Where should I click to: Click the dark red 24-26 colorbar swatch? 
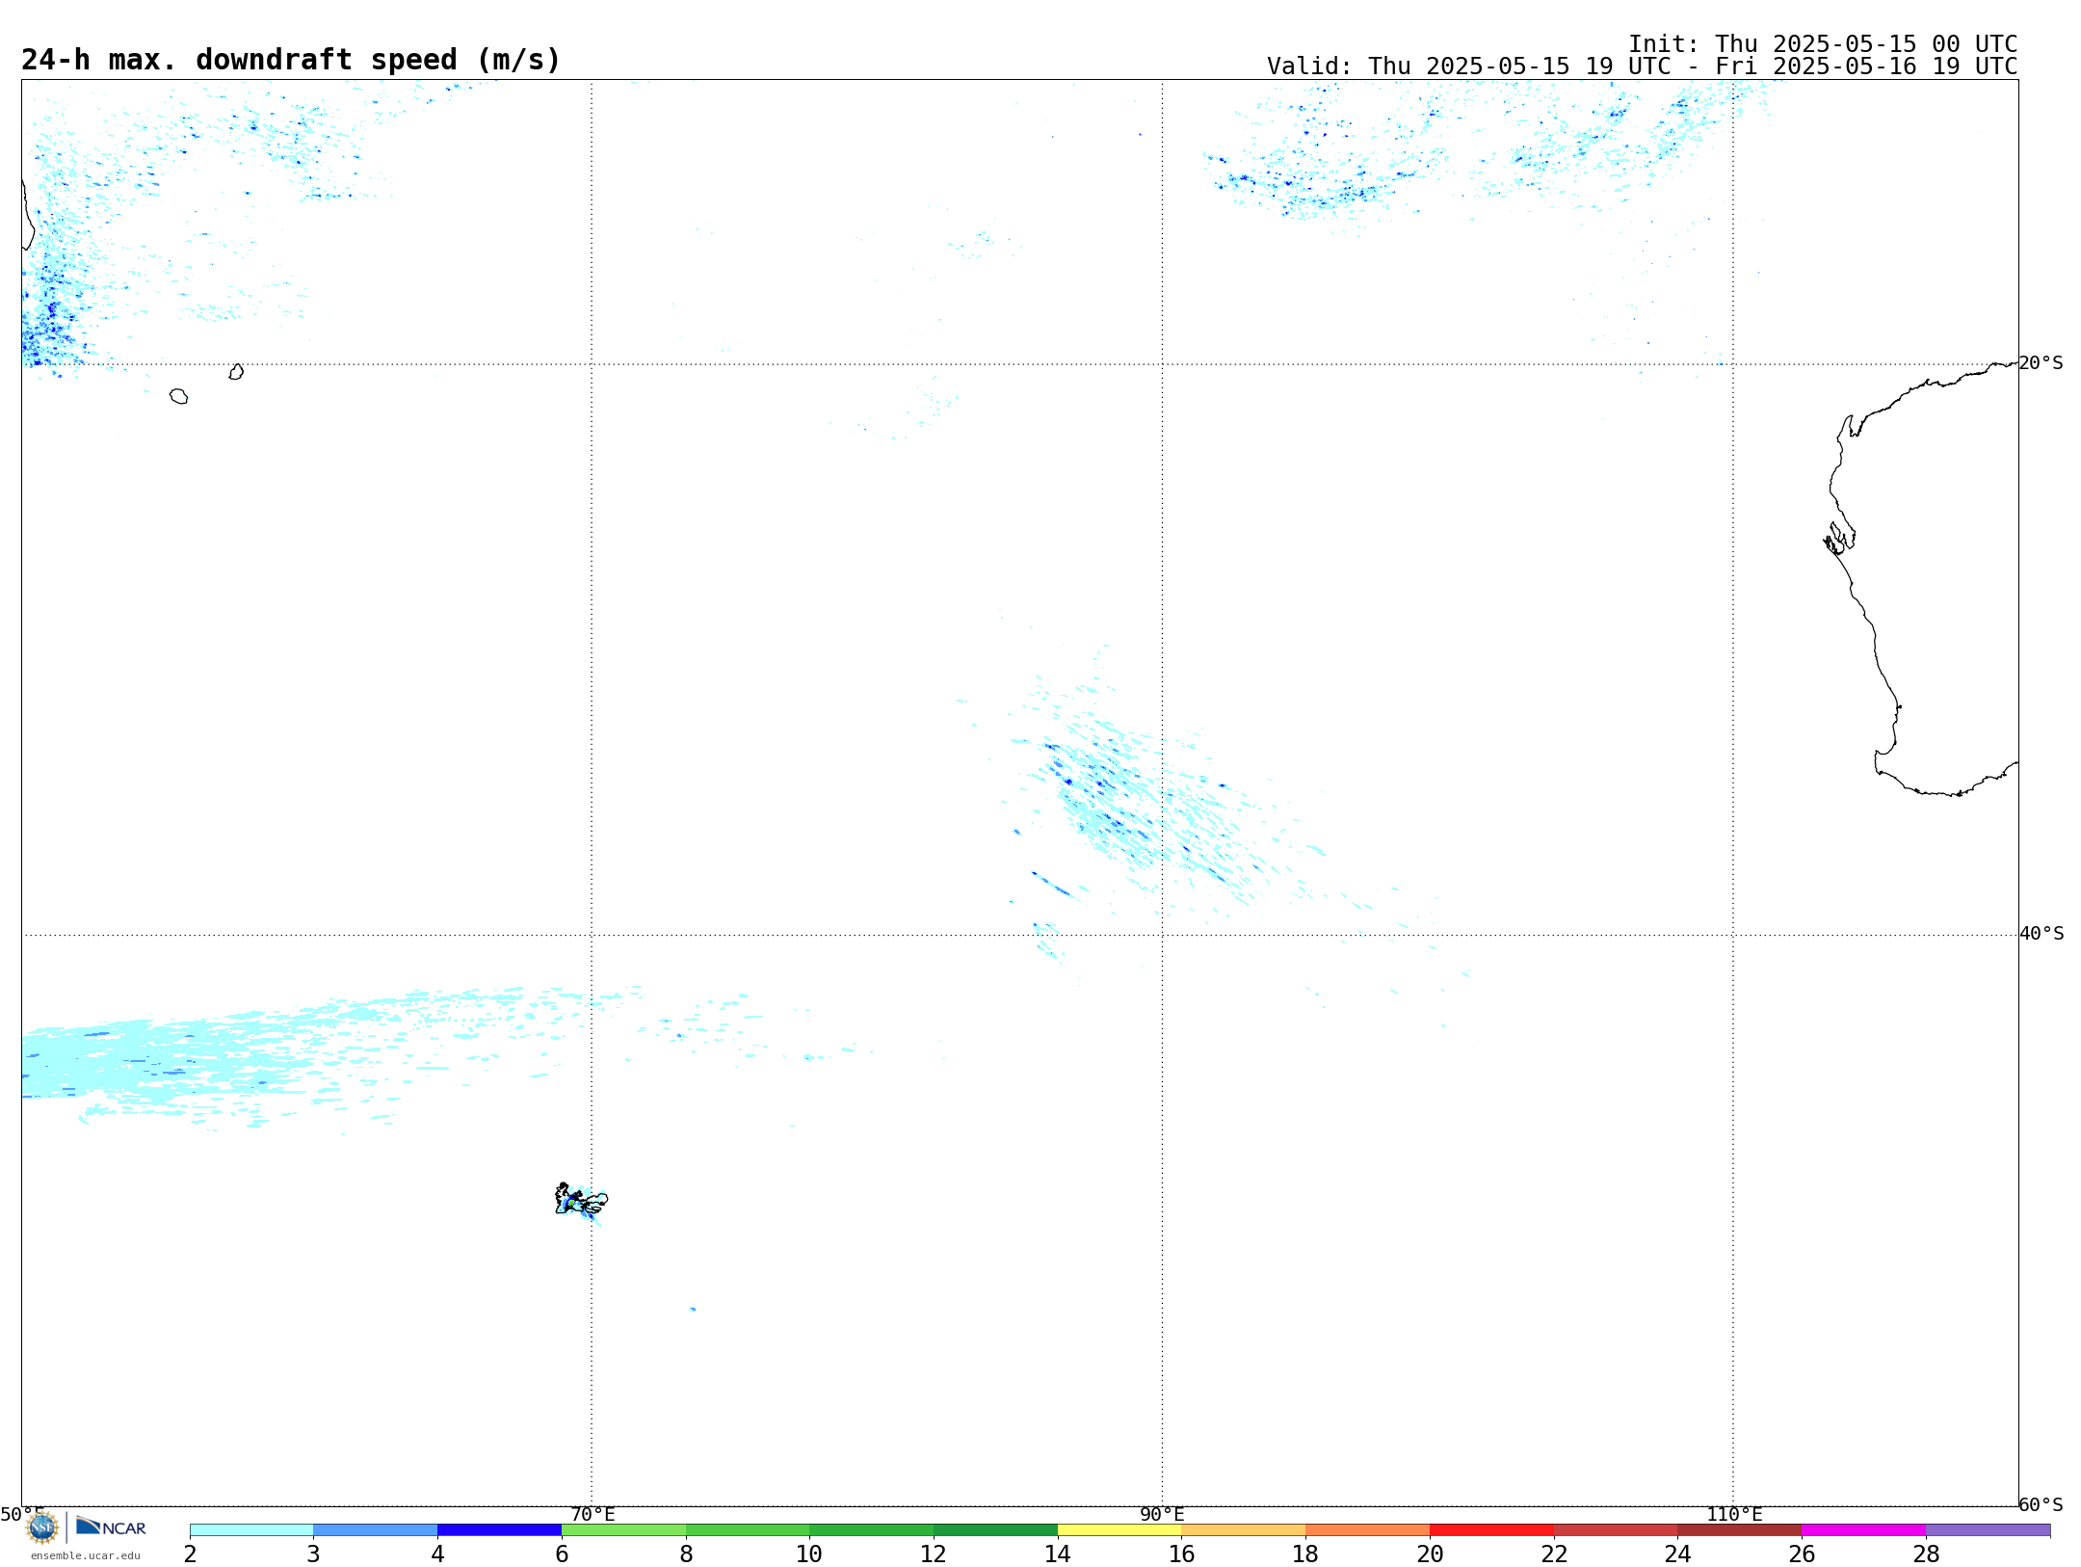[x=1740, y=1530]
